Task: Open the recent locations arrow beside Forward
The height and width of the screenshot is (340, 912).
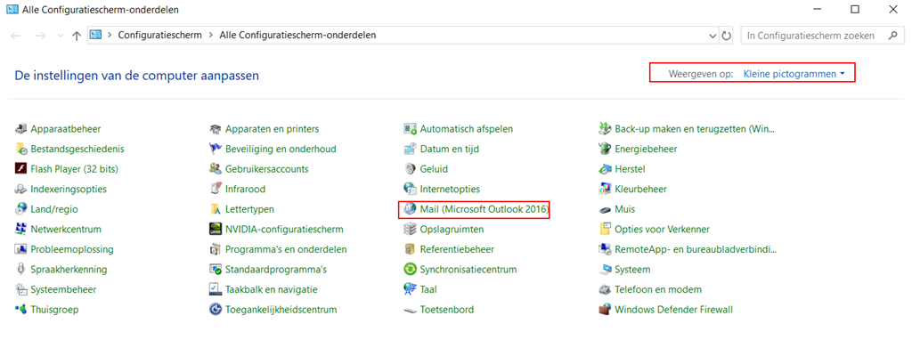Action: pyautogui.click(x=61, y=36)
